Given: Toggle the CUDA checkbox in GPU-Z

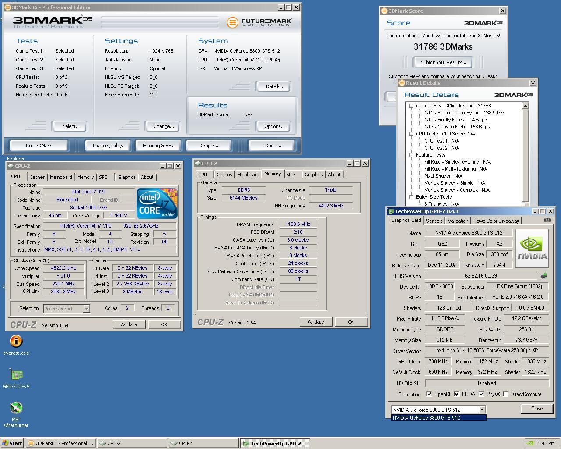Looking at the screenshot, I should click(x=457, y=394).
